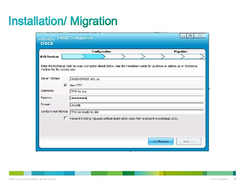The image size is (245, 184).
Task: Click the Exchange Web Services instruction text
Action: (x=119, y=68)
